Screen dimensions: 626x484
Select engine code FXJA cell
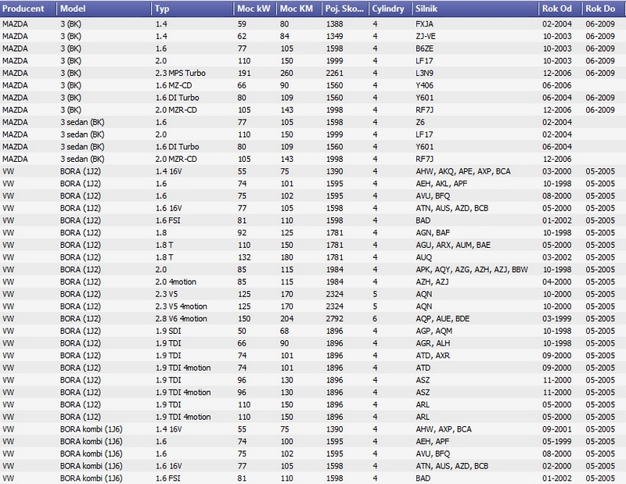pyautogui.click(x=424, y=24)
